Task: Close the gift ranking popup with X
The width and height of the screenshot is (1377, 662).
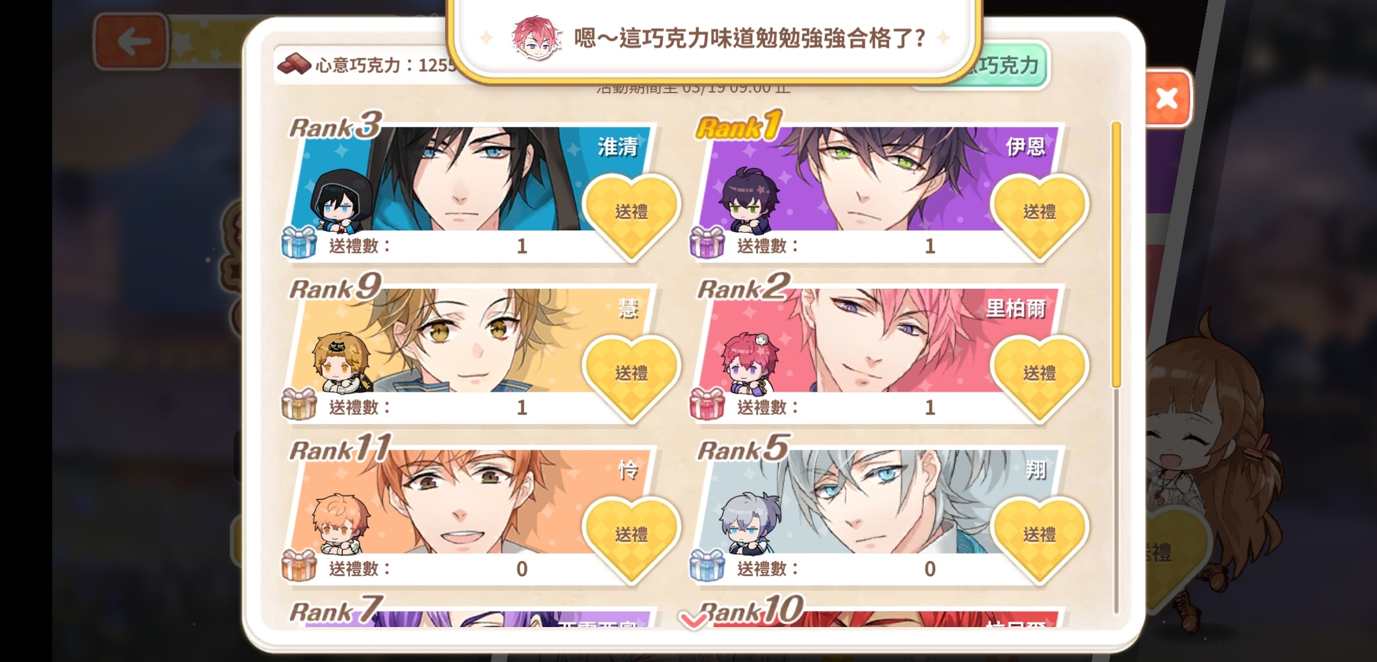Action: (1167, 98)
